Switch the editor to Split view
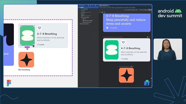The height and width of the screenshot is (104, 186). pos(146,10)
